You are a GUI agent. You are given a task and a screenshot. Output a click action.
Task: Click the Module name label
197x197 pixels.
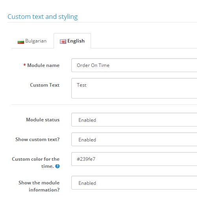coord(43,65)
